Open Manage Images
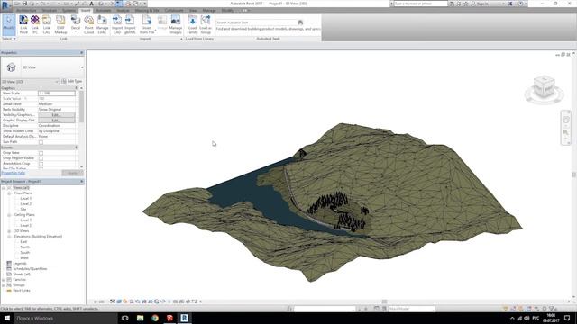The width and height of the screenshot is (577, 324). (x=176, y=24)
